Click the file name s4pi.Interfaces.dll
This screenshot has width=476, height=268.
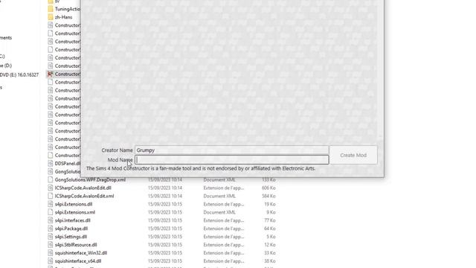73,220
